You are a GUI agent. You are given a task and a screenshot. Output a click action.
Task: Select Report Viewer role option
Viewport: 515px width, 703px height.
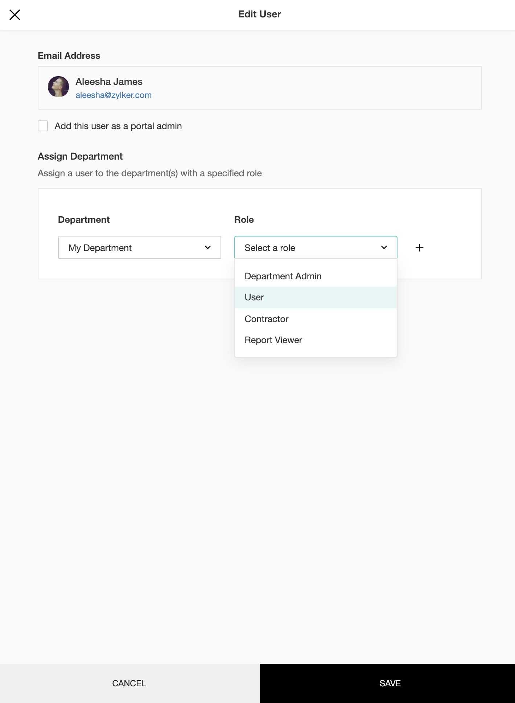(273, 340)
